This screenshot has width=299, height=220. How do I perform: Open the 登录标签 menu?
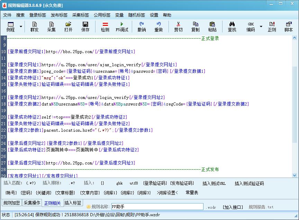coord(37,15)
